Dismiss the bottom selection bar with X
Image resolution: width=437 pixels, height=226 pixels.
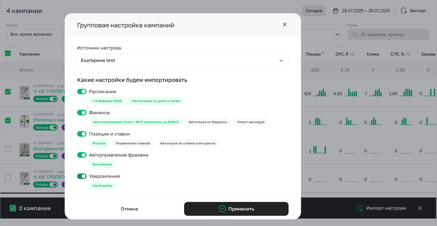420,208
